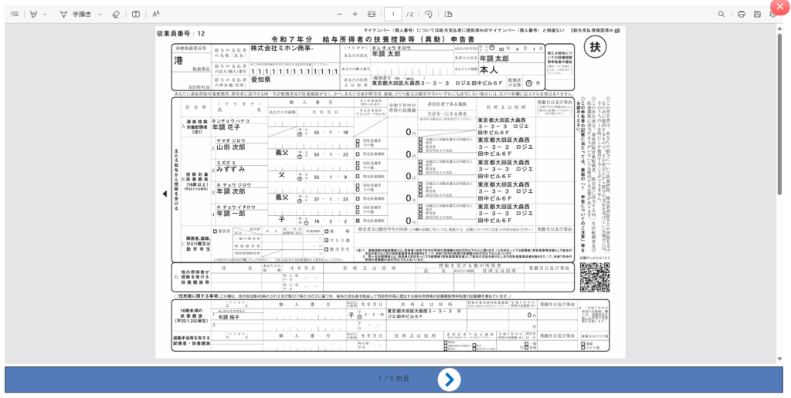Click the vertical scrollbar
This screenshot has width=791, height=398.
pos(779,116)
